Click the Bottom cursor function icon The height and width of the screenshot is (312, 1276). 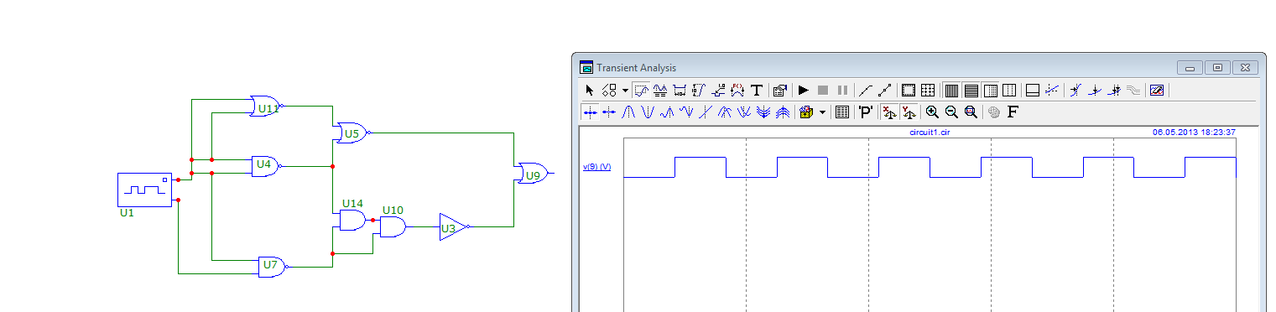click(x=764, y=112)
